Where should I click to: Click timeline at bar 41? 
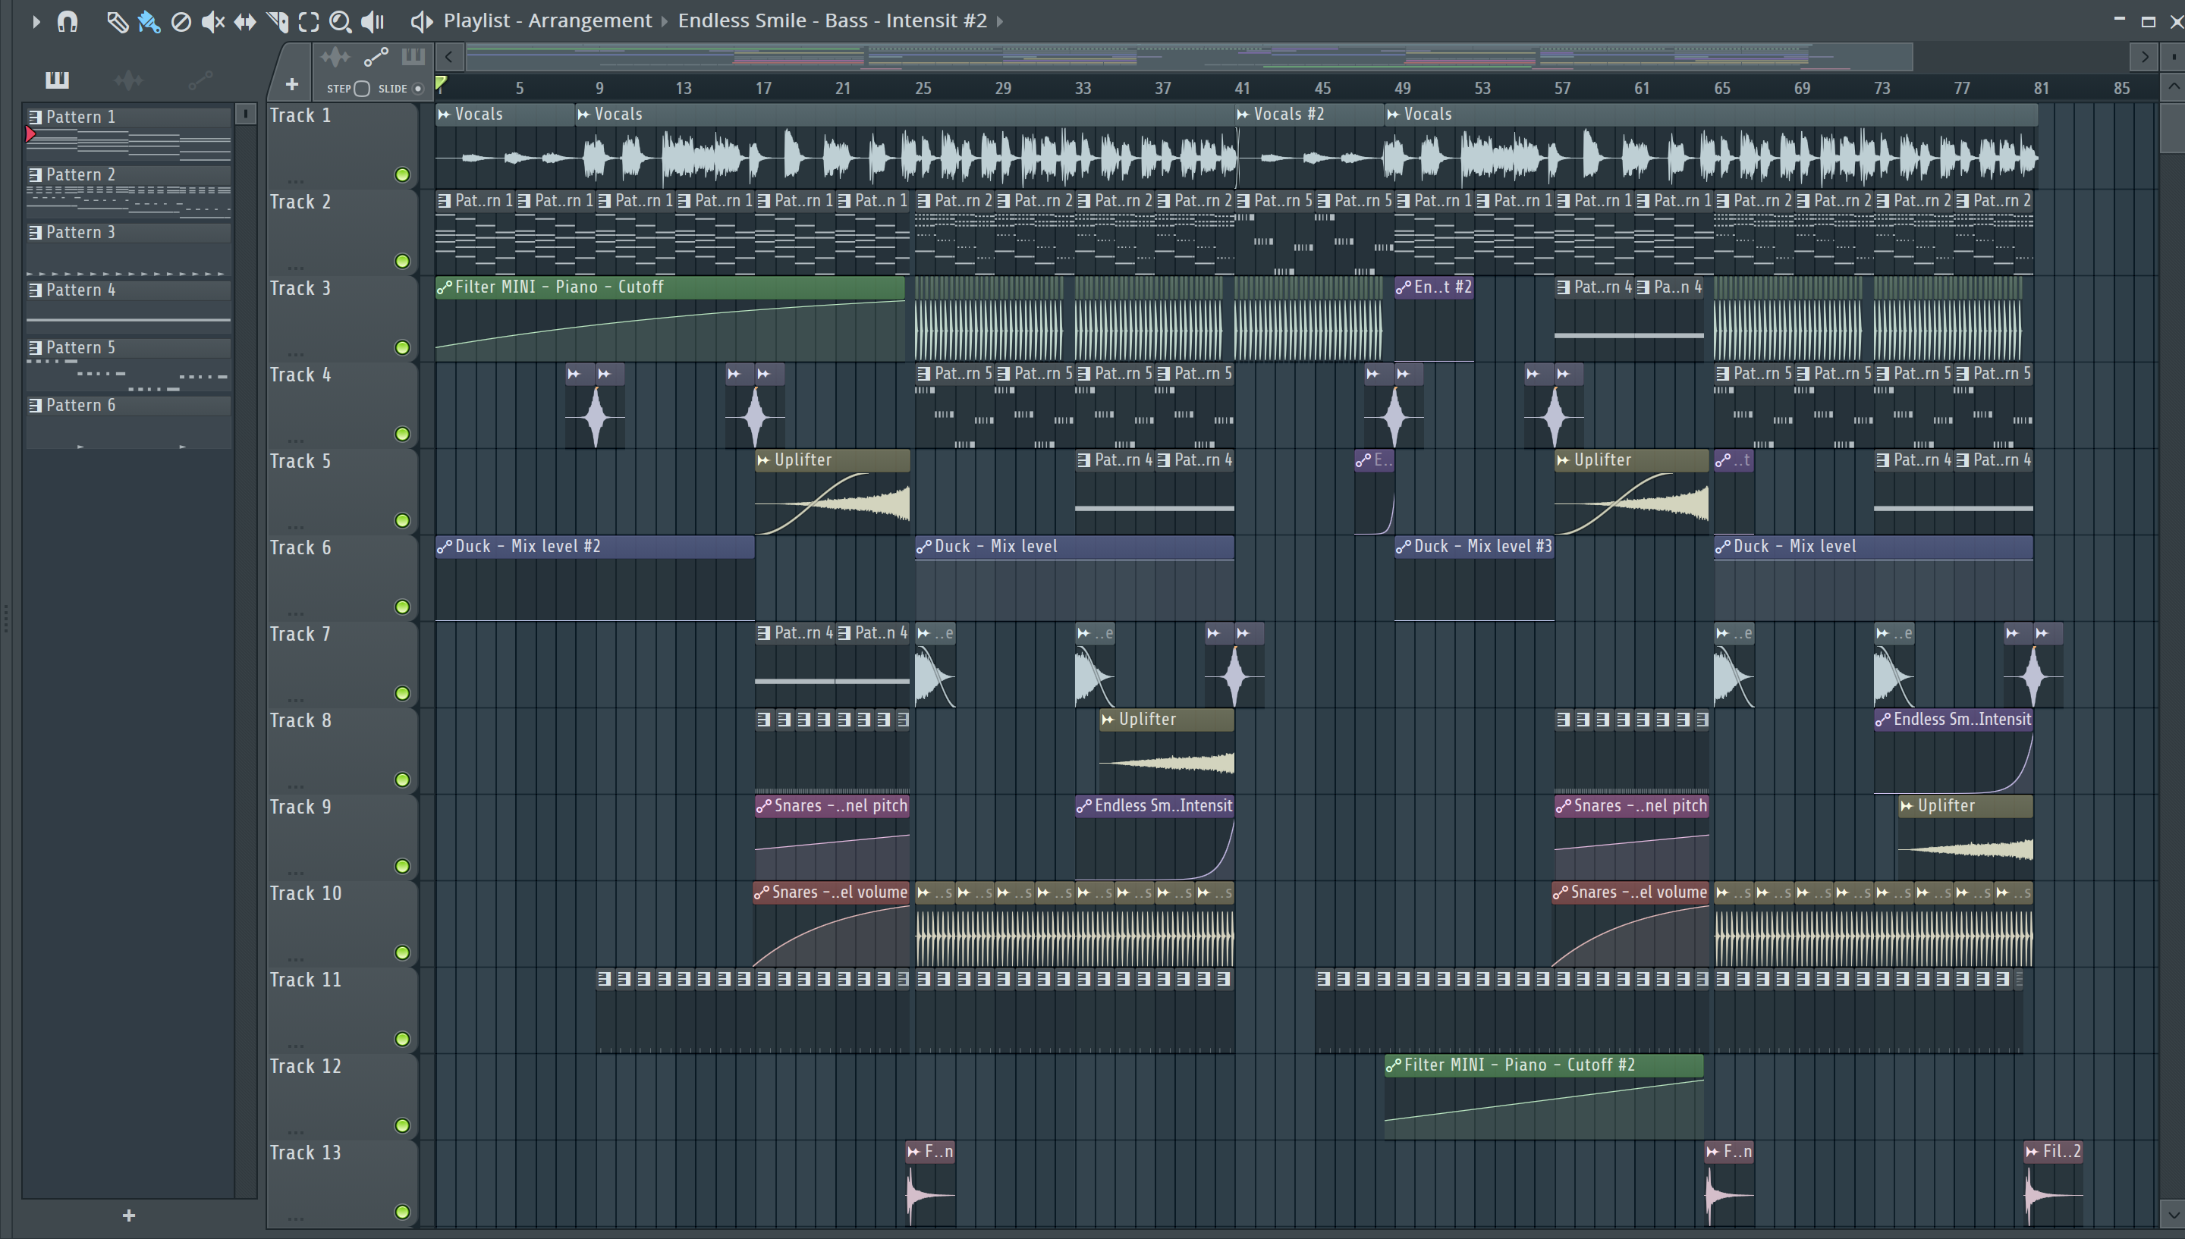tap(1242, 89)
